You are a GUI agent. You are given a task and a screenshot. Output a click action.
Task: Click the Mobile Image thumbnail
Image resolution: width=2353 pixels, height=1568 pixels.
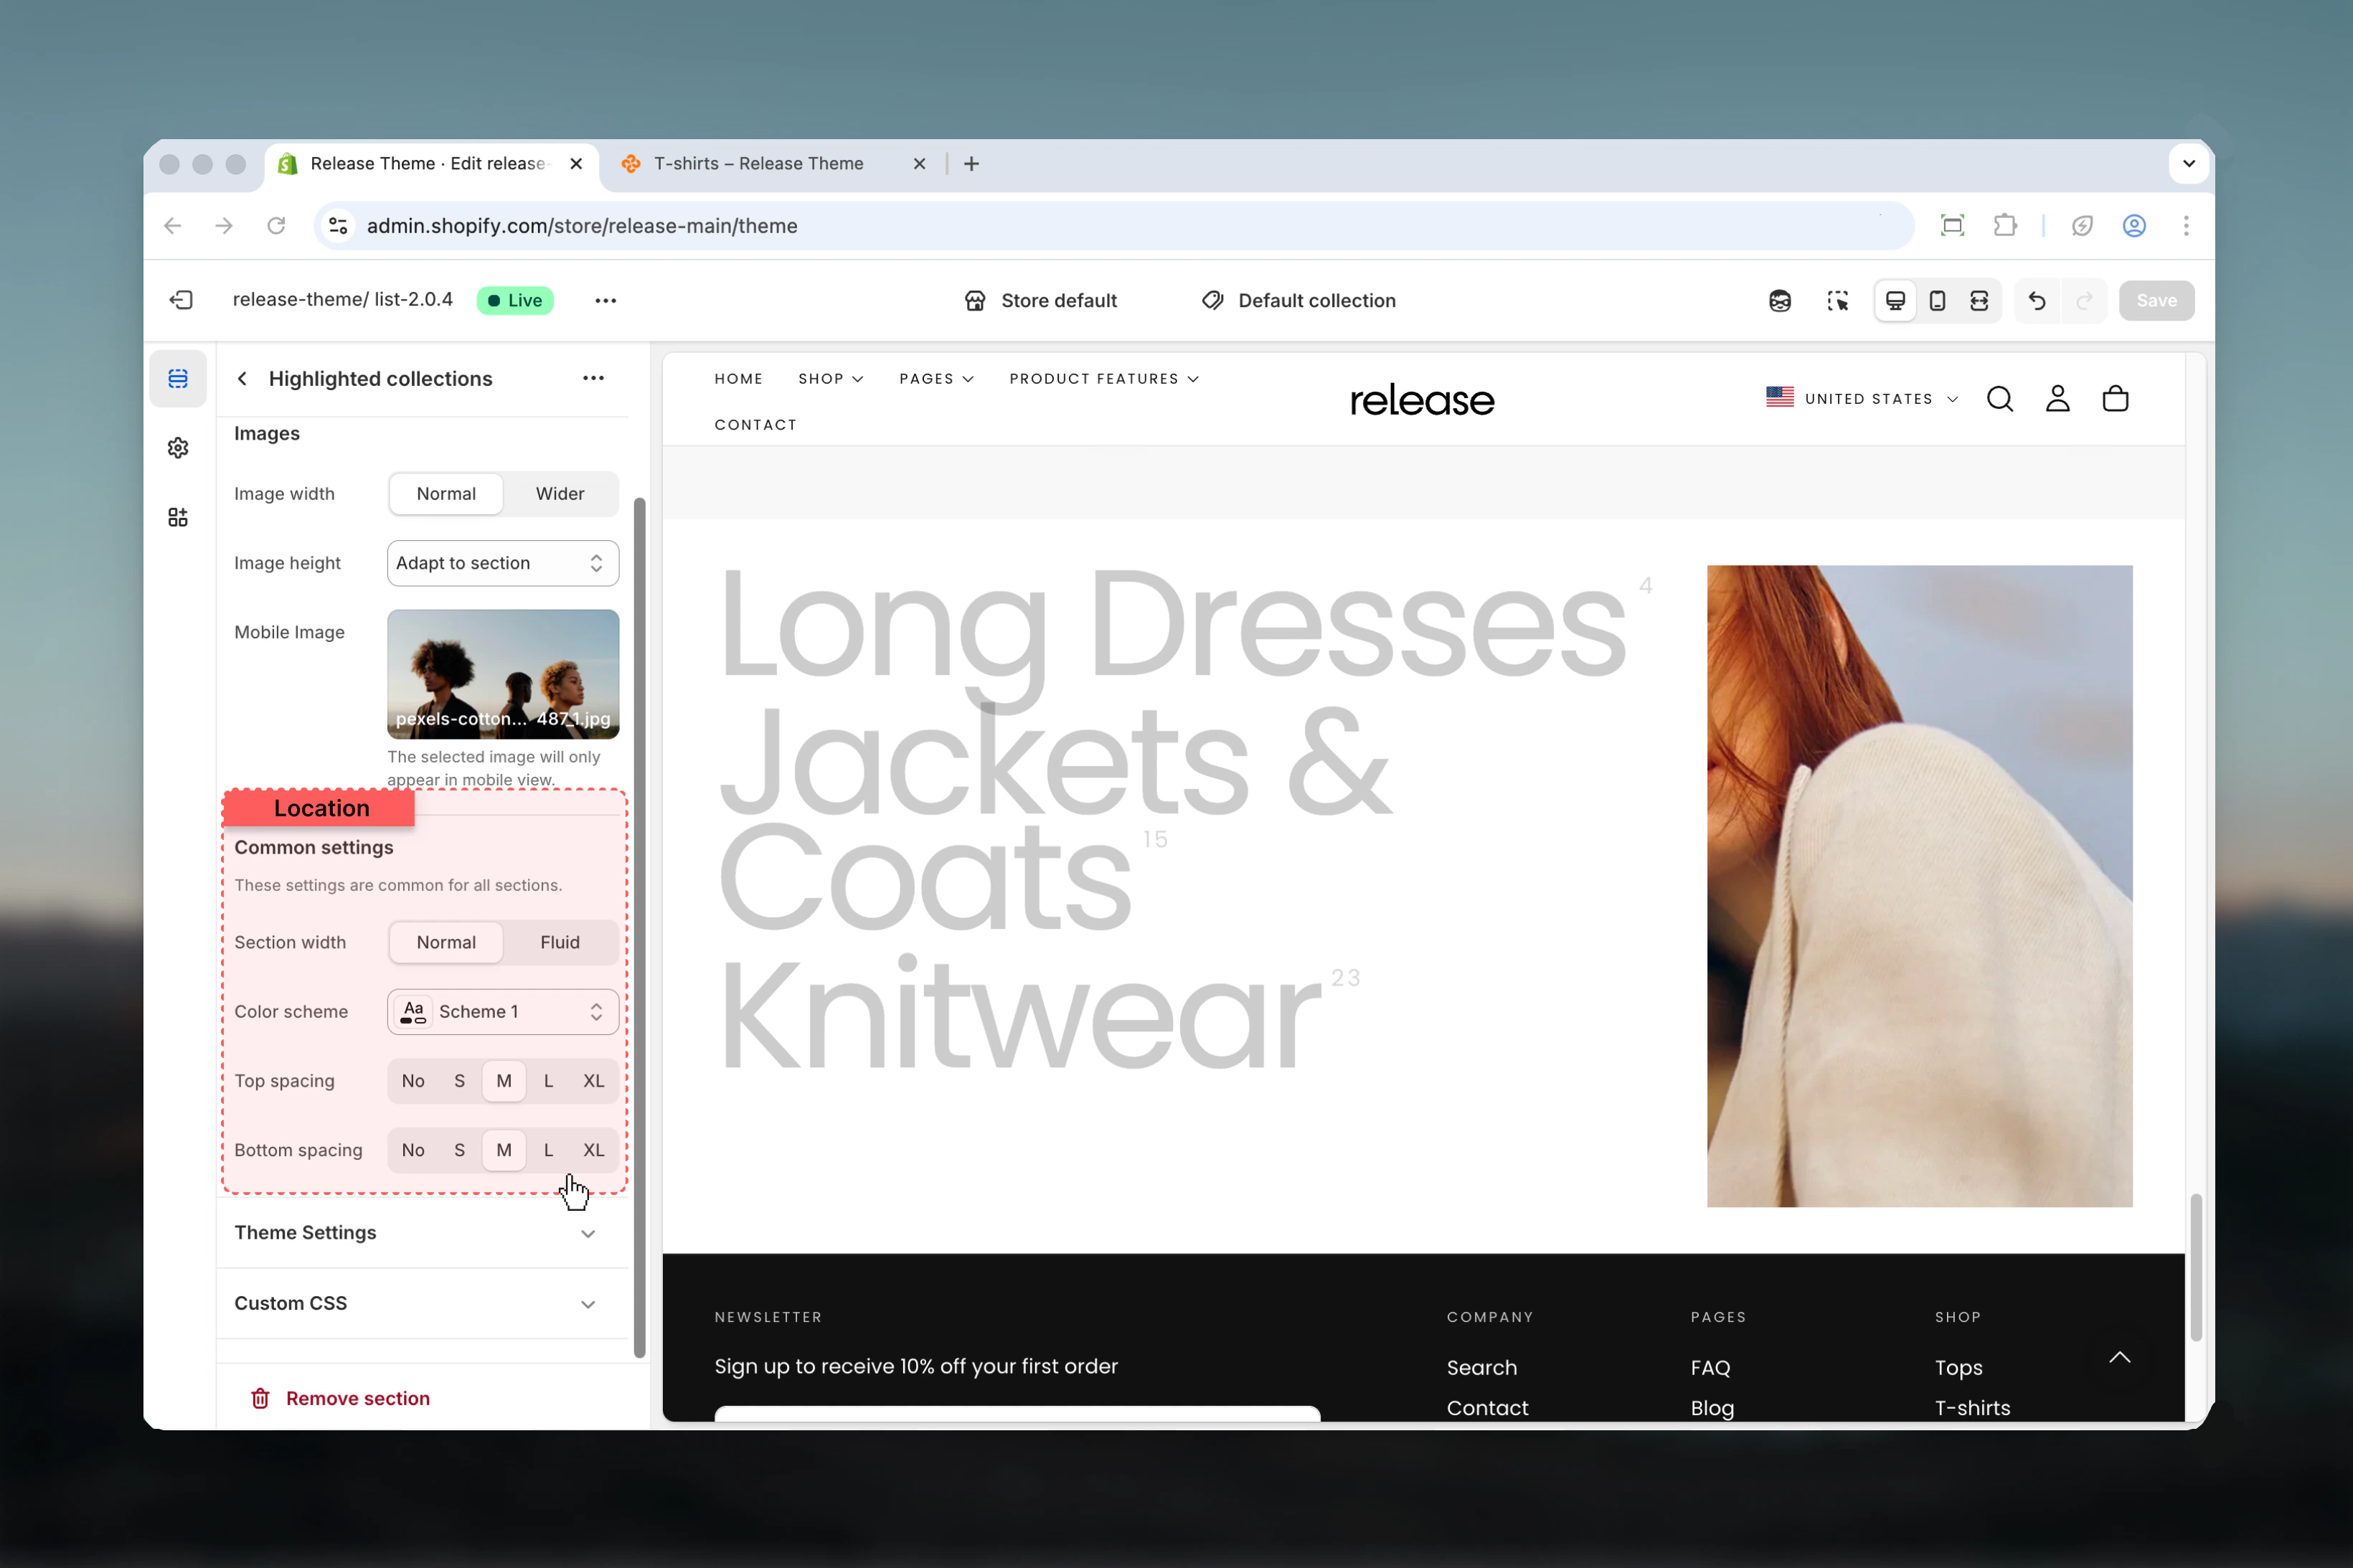503,674
